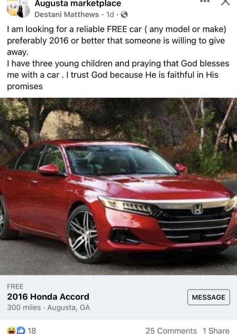Open the 25 Comments link
The height and width of the screenshot is (334, 237).
[171, 331]
